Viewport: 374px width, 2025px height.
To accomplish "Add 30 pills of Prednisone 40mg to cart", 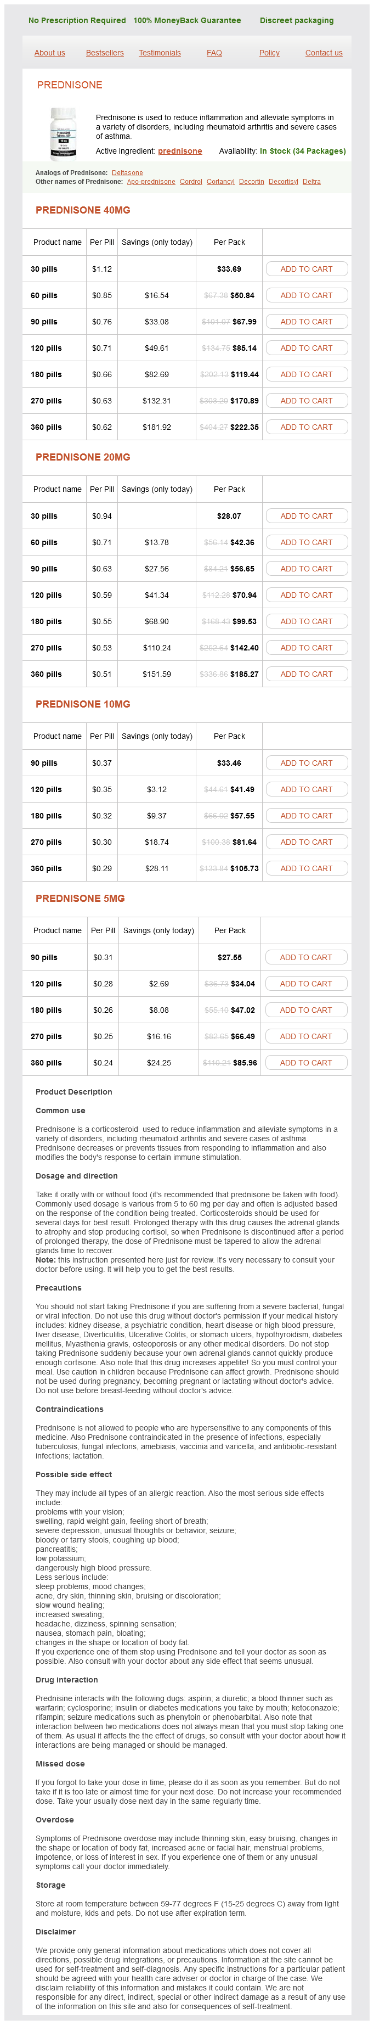I will tap(307, 269).
